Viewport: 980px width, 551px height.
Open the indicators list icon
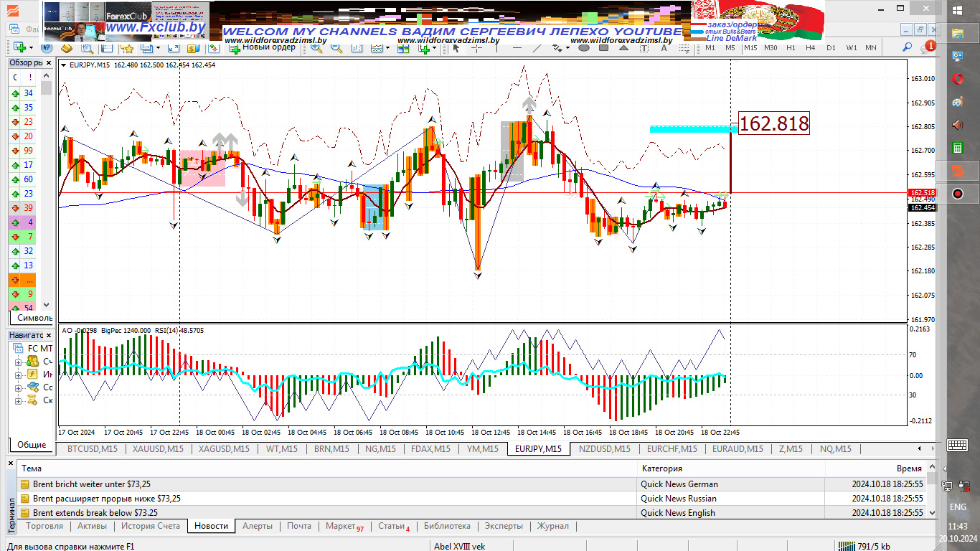(x=376, y=48)
